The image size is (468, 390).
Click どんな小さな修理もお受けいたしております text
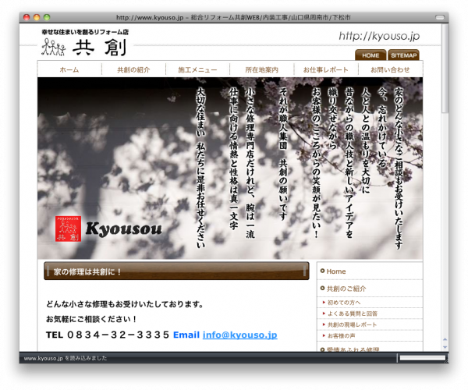coord(125,304)
